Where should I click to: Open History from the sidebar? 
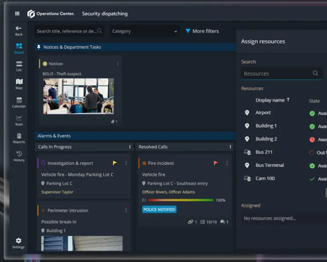tap(19, 156)
